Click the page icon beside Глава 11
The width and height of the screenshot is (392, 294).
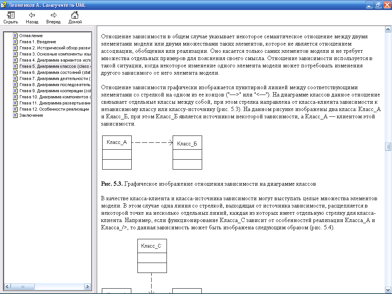(x=15, y=103)
